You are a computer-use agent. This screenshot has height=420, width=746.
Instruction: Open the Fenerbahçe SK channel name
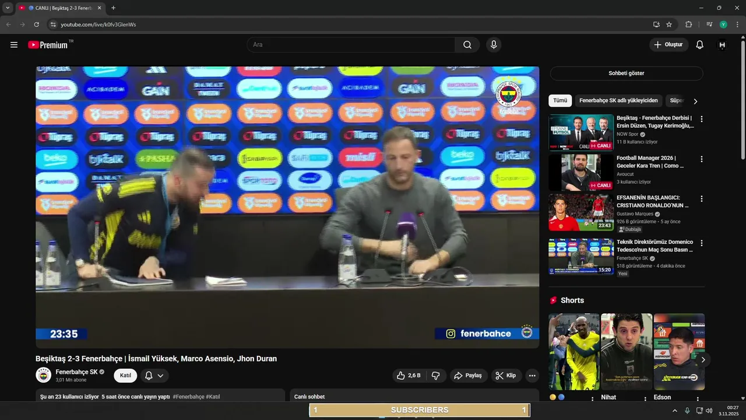(x=76, y=372)
